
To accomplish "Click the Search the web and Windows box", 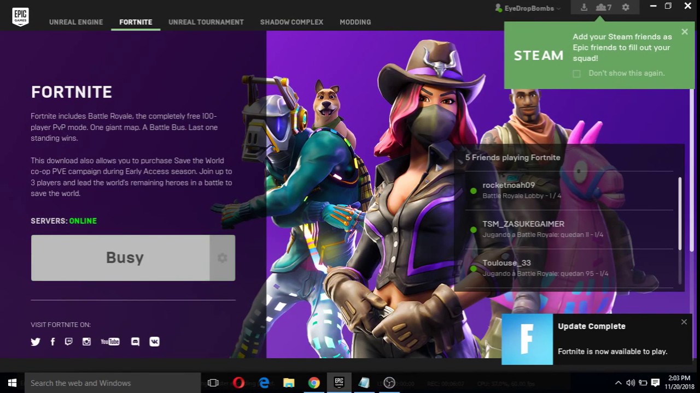I will point(113,383).
